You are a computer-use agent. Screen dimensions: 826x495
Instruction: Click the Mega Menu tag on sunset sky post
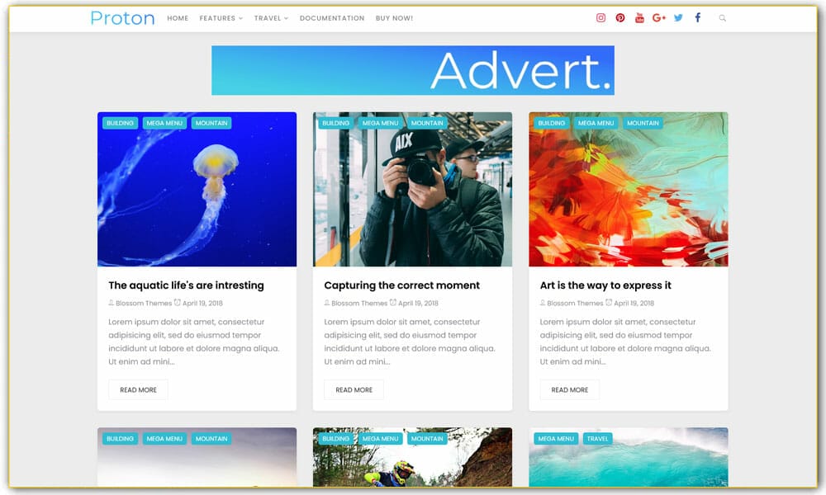coord(164,439)
